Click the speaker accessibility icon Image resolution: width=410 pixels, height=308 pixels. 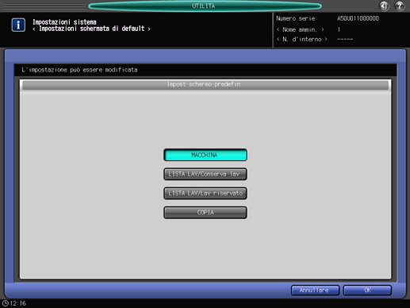click(x=384, y=6)
